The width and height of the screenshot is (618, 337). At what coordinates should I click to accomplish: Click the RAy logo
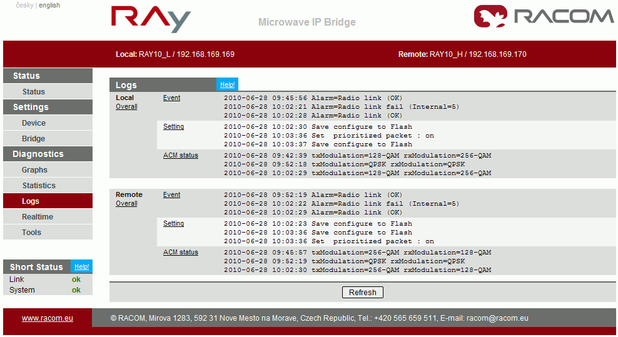(x=151, y=19)
